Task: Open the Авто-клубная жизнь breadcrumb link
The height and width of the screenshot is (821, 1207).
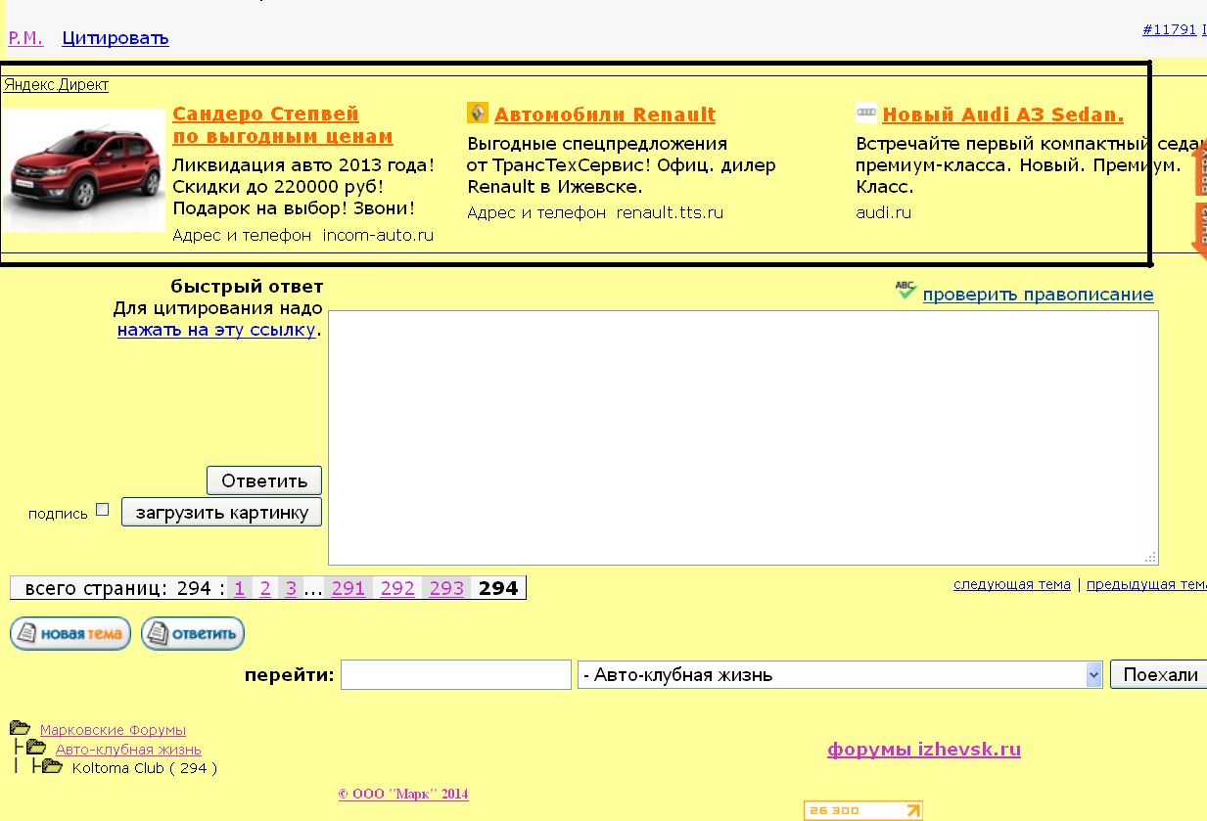Action: point(128,750)
